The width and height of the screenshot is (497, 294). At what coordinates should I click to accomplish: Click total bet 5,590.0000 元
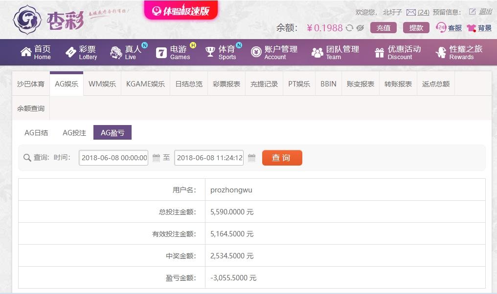pos(232,212)
